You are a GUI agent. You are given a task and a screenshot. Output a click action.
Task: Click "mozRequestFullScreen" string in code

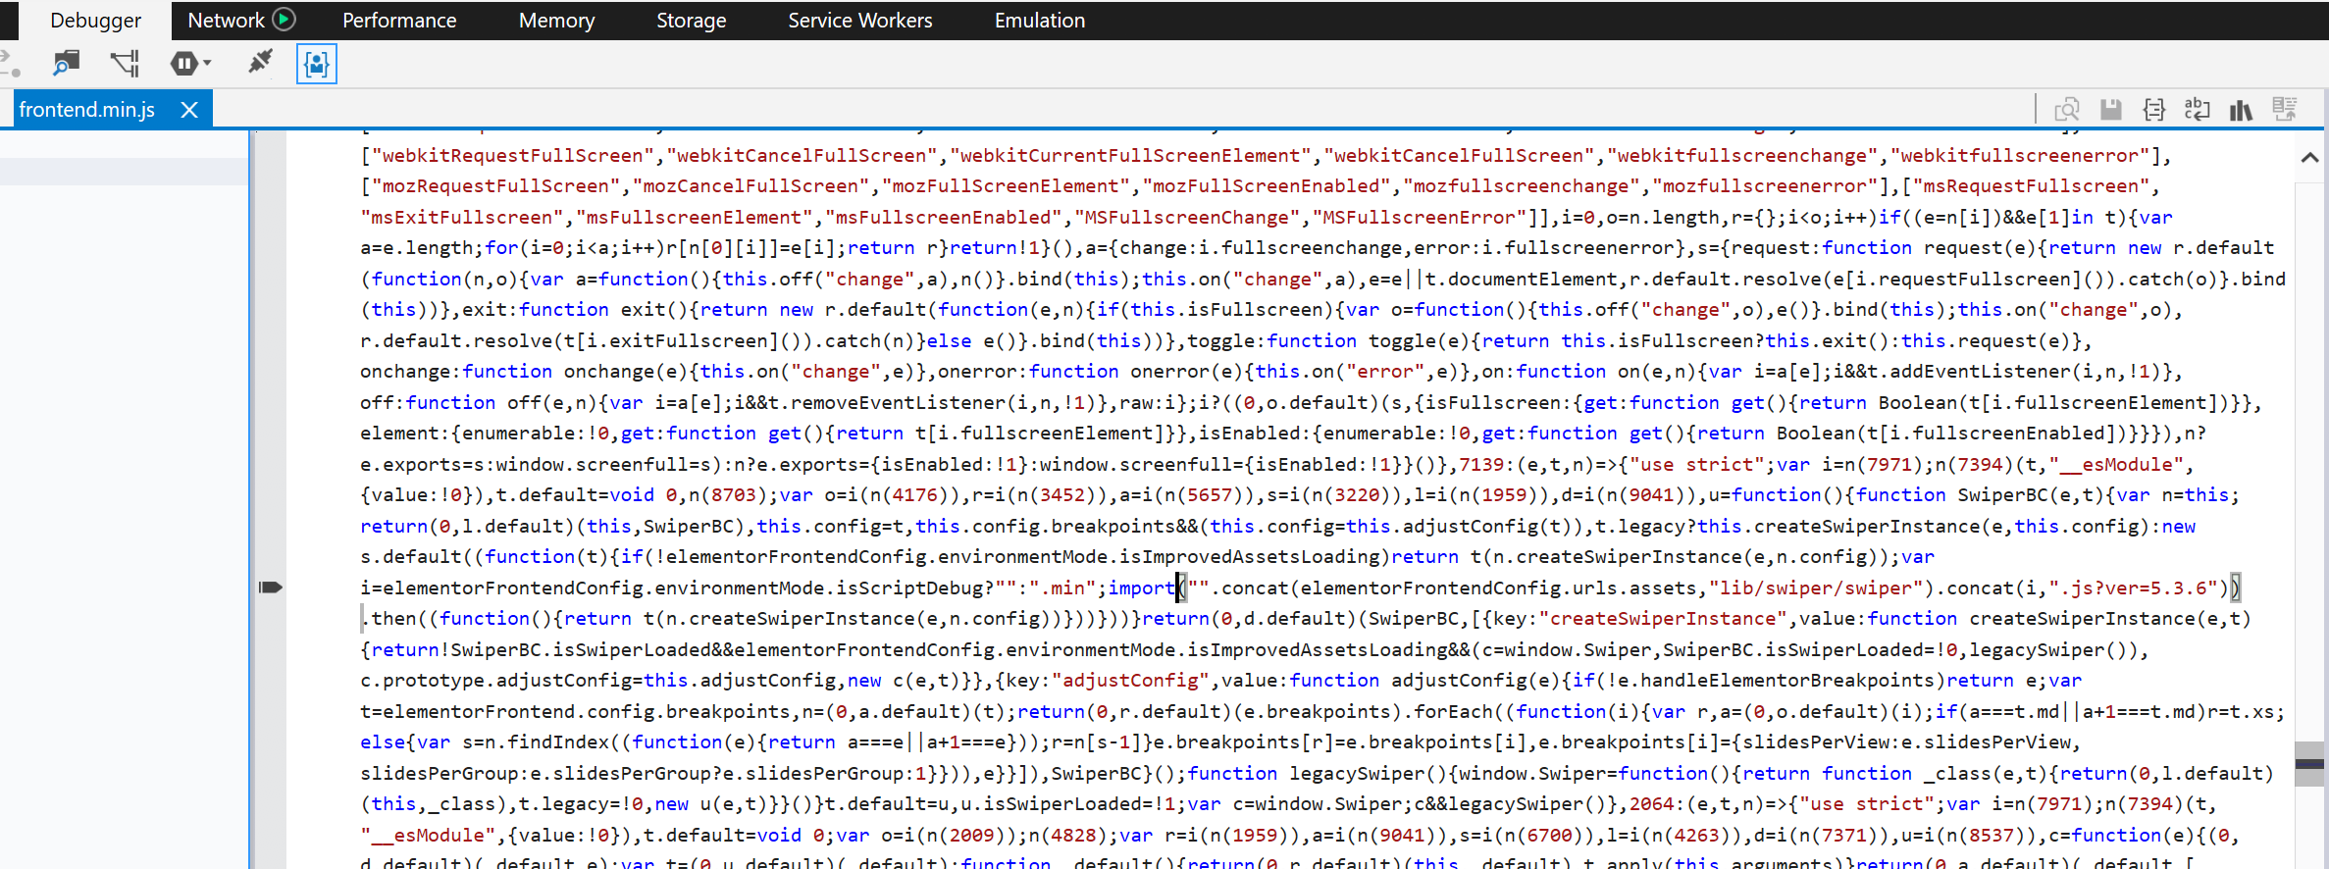coord(496,186)
